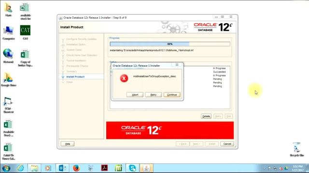Select the Excel file above the Start button
Screen dimensions: 309x173
tap(8, 151)
